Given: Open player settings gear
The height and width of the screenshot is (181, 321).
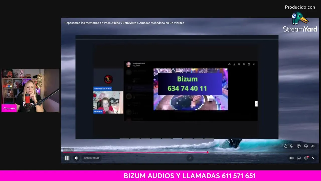Looking at the screenshot, I should (x=306, y=158).
